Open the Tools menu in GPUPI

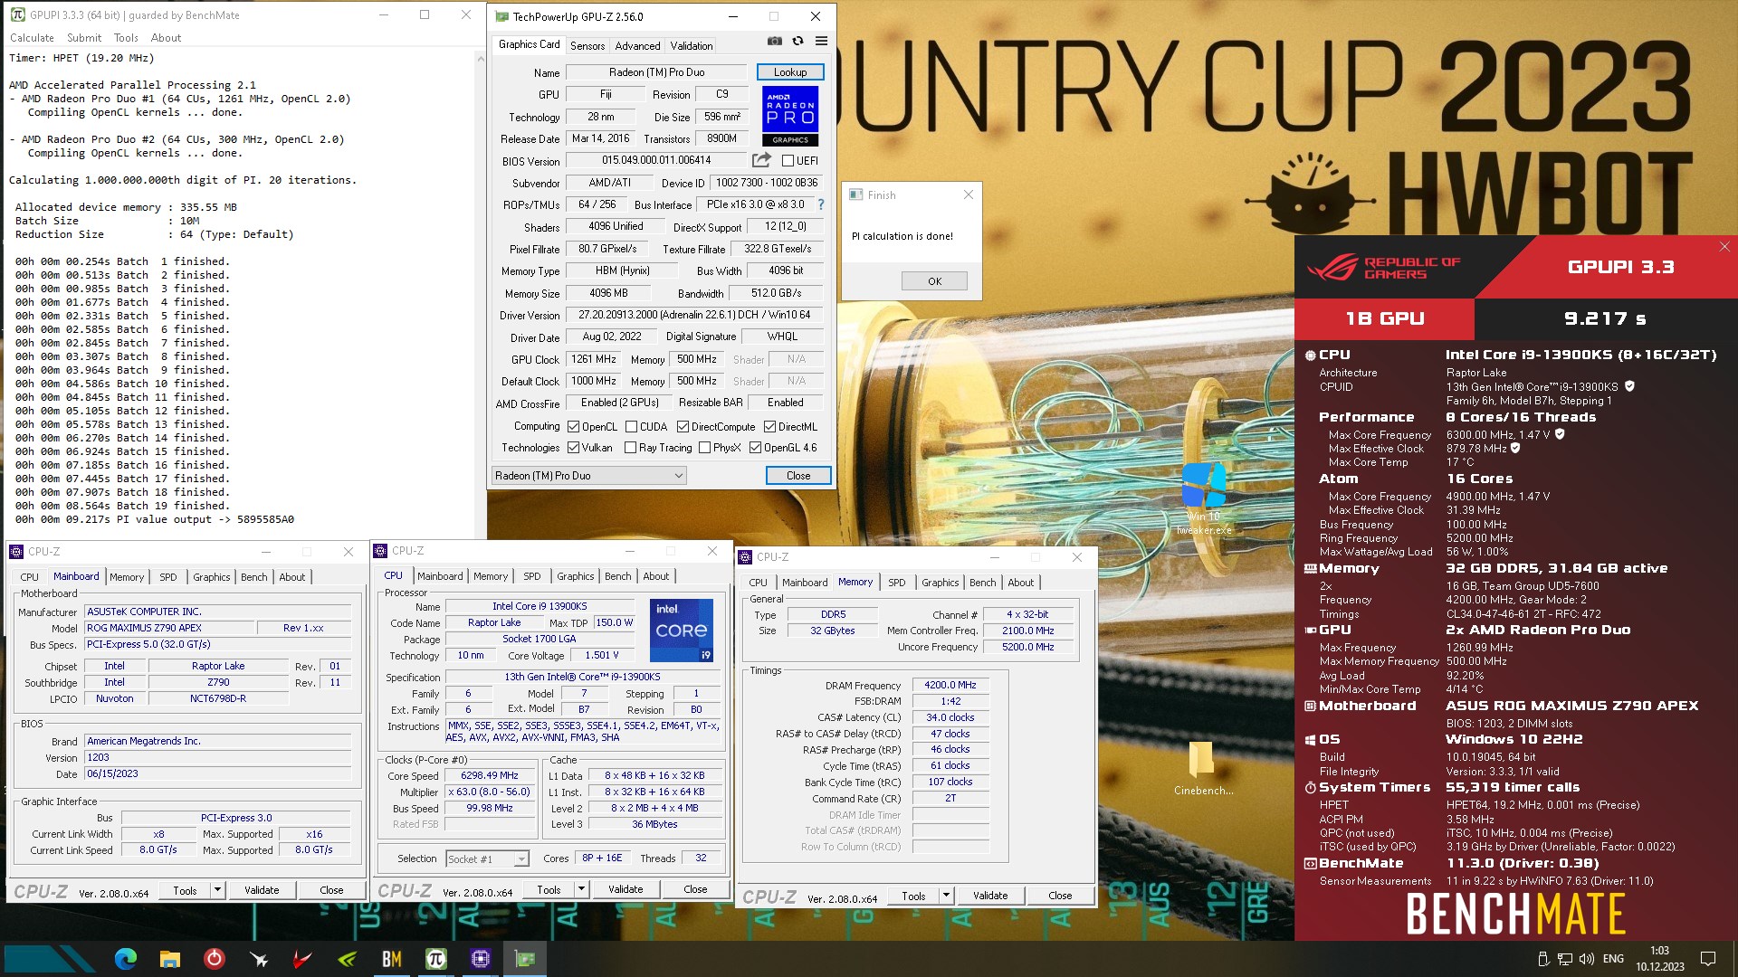coord(126,38)
